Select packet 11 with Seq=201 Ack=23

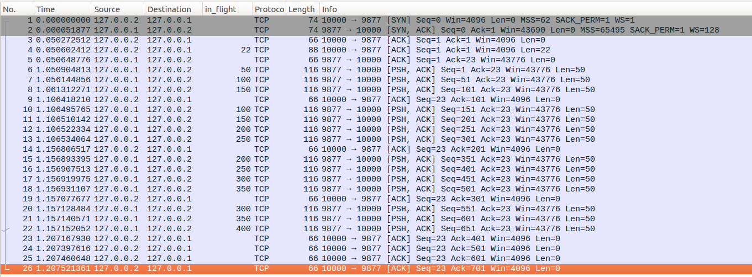point(376,120)
